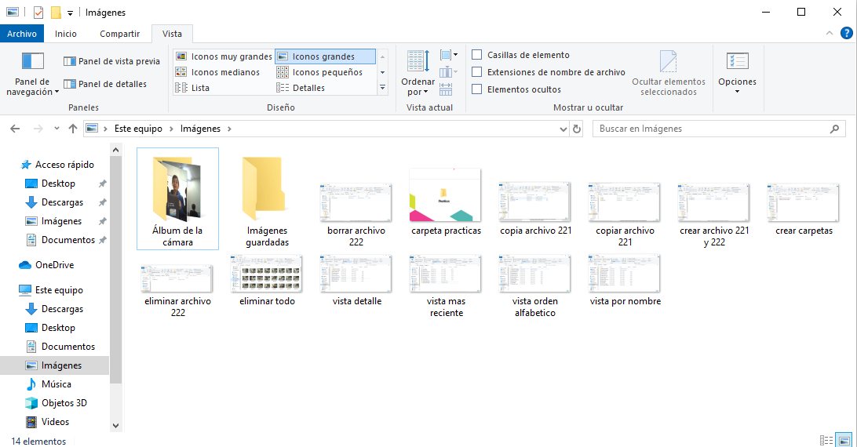Click the help question mark icon
Screen dimensions: 857x447
(x=847, y=33)
